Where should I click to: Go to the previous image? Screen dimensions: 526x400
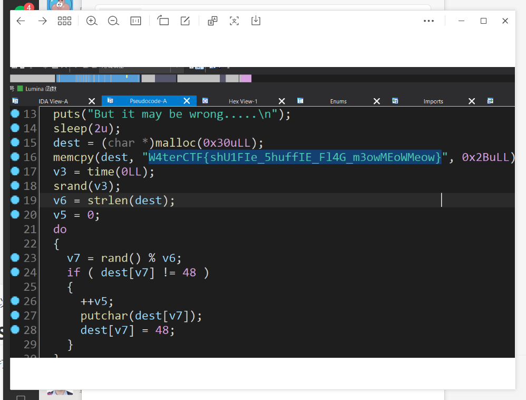21,21
